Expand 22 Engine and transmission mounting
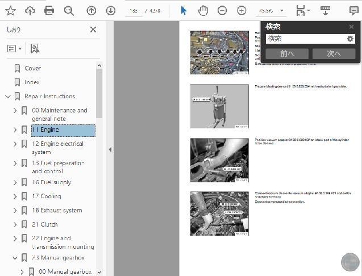The image size is (362, 276). tap(15, 239)
